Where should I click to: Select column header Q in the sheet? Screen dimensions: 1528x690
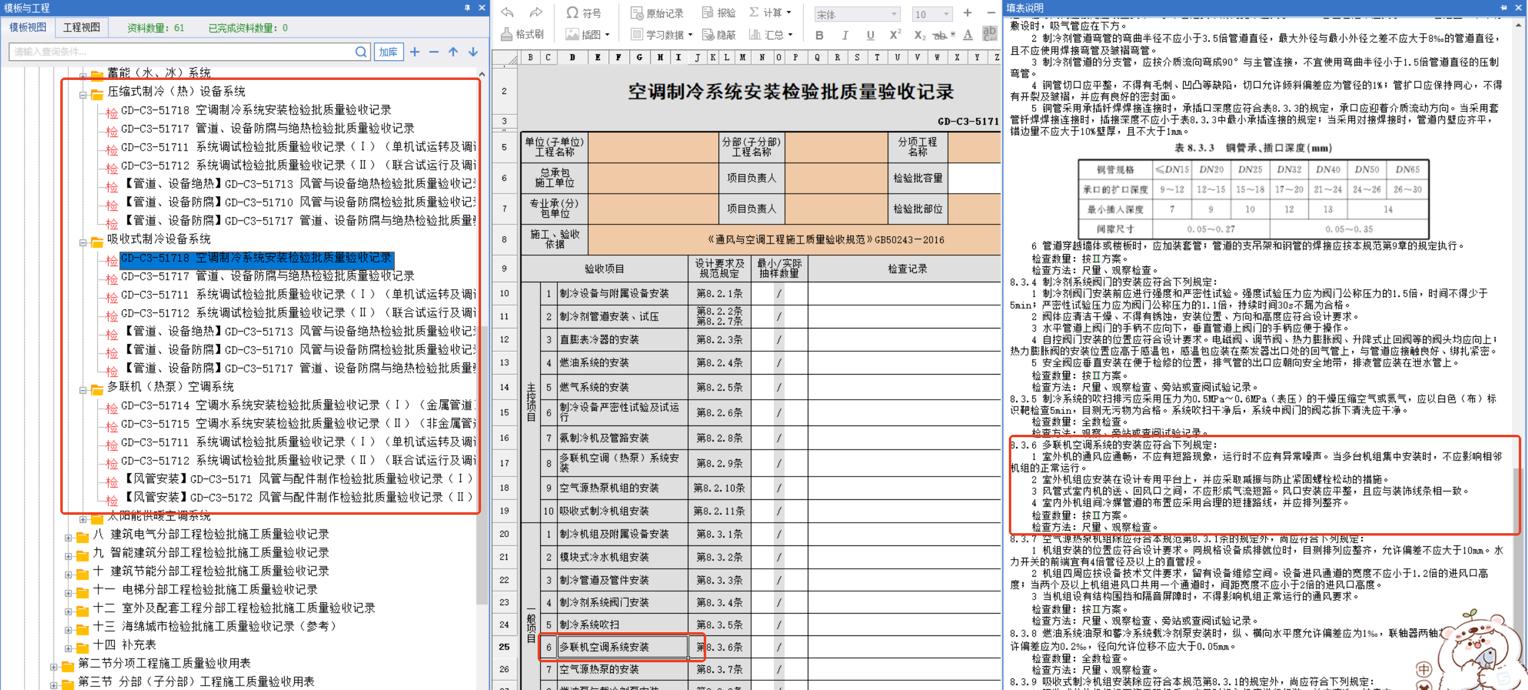click(817, 57)
